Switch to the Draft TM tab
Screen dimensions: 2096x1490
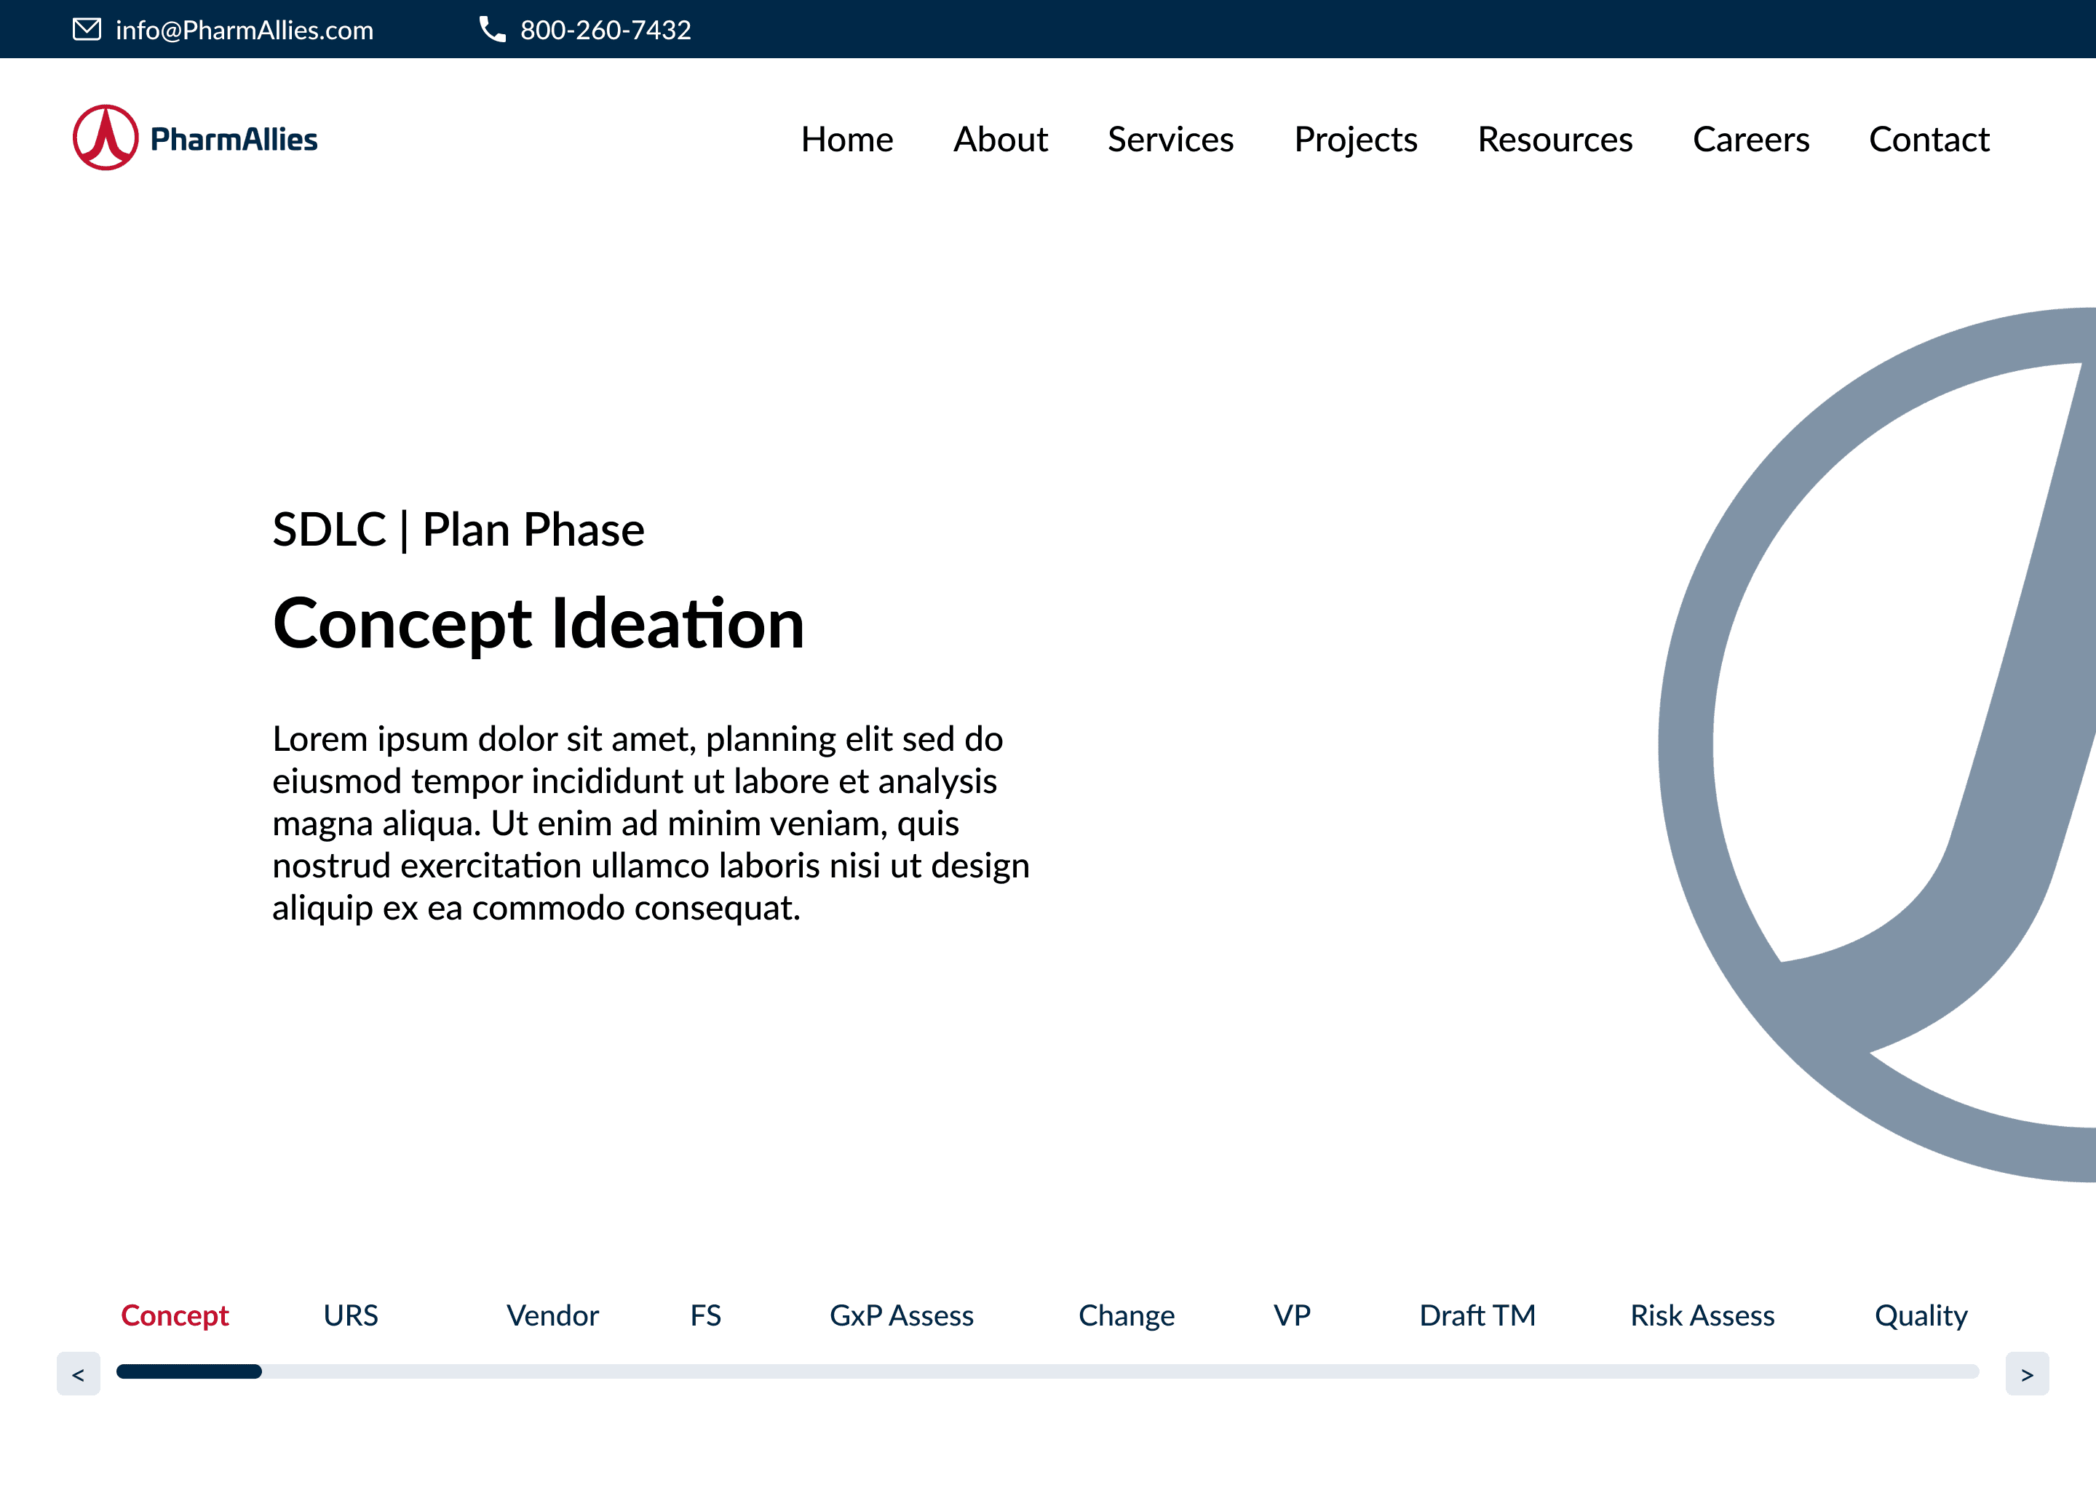[1477, 1315]
